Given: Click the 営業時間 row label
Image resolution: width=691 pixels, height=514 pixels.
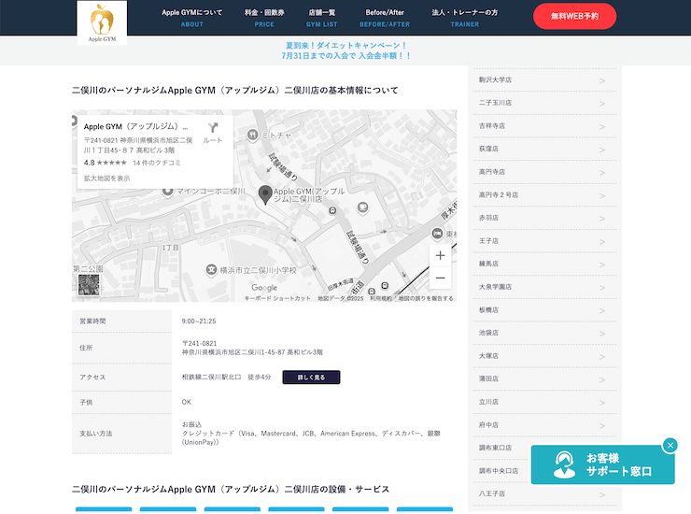Looking at the screenshot, I should click(x=92, y=321).
